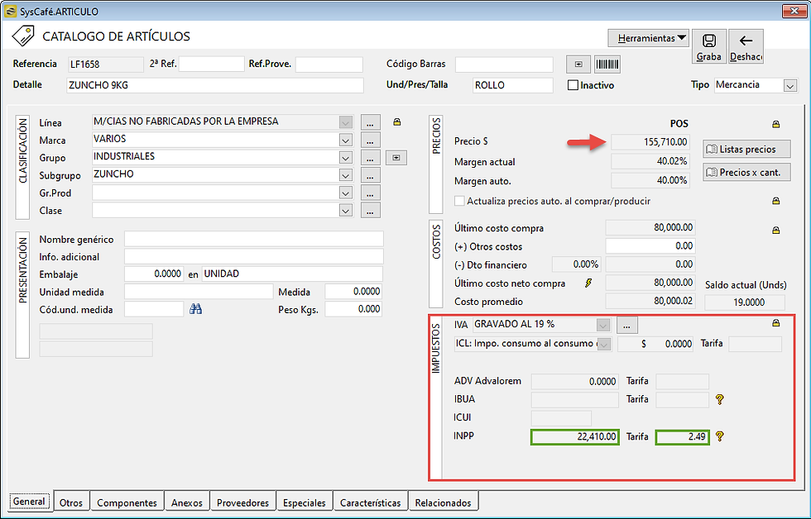Viewport: 811px width, 519px height.
Task: Click the help question mark beside INPP tarifa
Action: [719, 436]
